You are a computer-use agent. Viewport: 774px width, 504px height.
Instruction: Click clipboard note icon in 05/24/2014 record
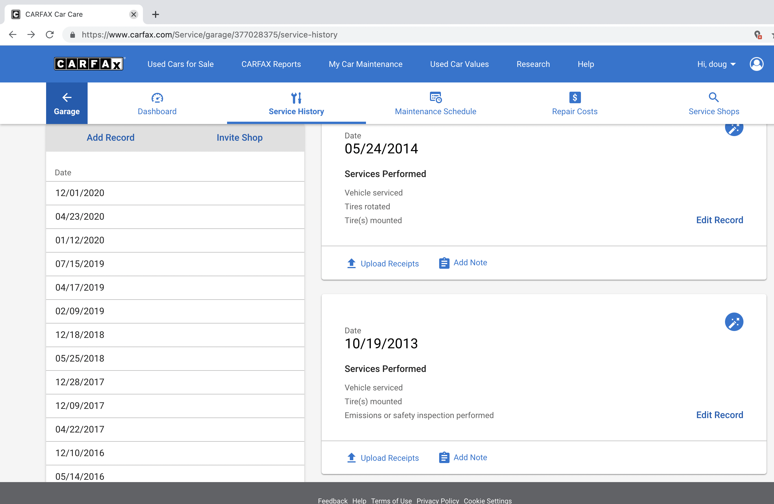[444, 263]
